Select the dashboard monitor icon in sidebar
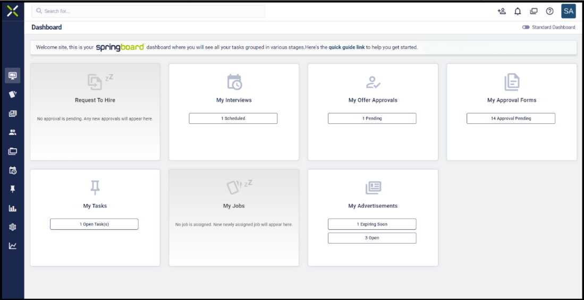Viewport: 584px width, 300px height. [x=13, y=75]
